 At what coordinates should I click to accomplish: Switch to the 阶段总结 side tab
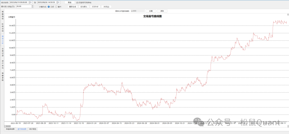(x=3, y=28)
